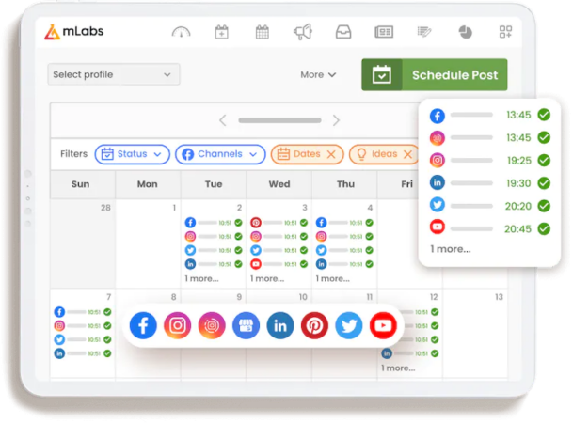Open the Channels filter dropdown
The height and width of the screenshot is (423, 573).
[219, 154]
